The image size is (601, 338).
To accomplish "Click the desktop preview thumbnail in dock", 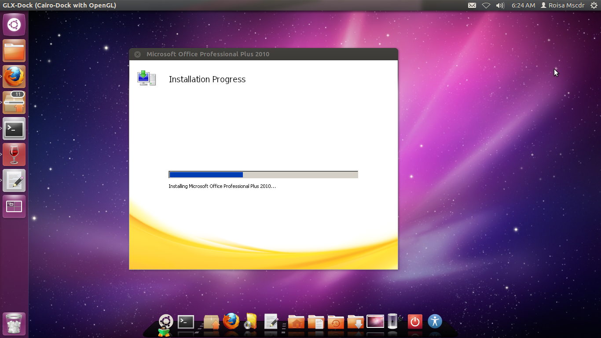I will pyautogui.click(x=375, y=322).
